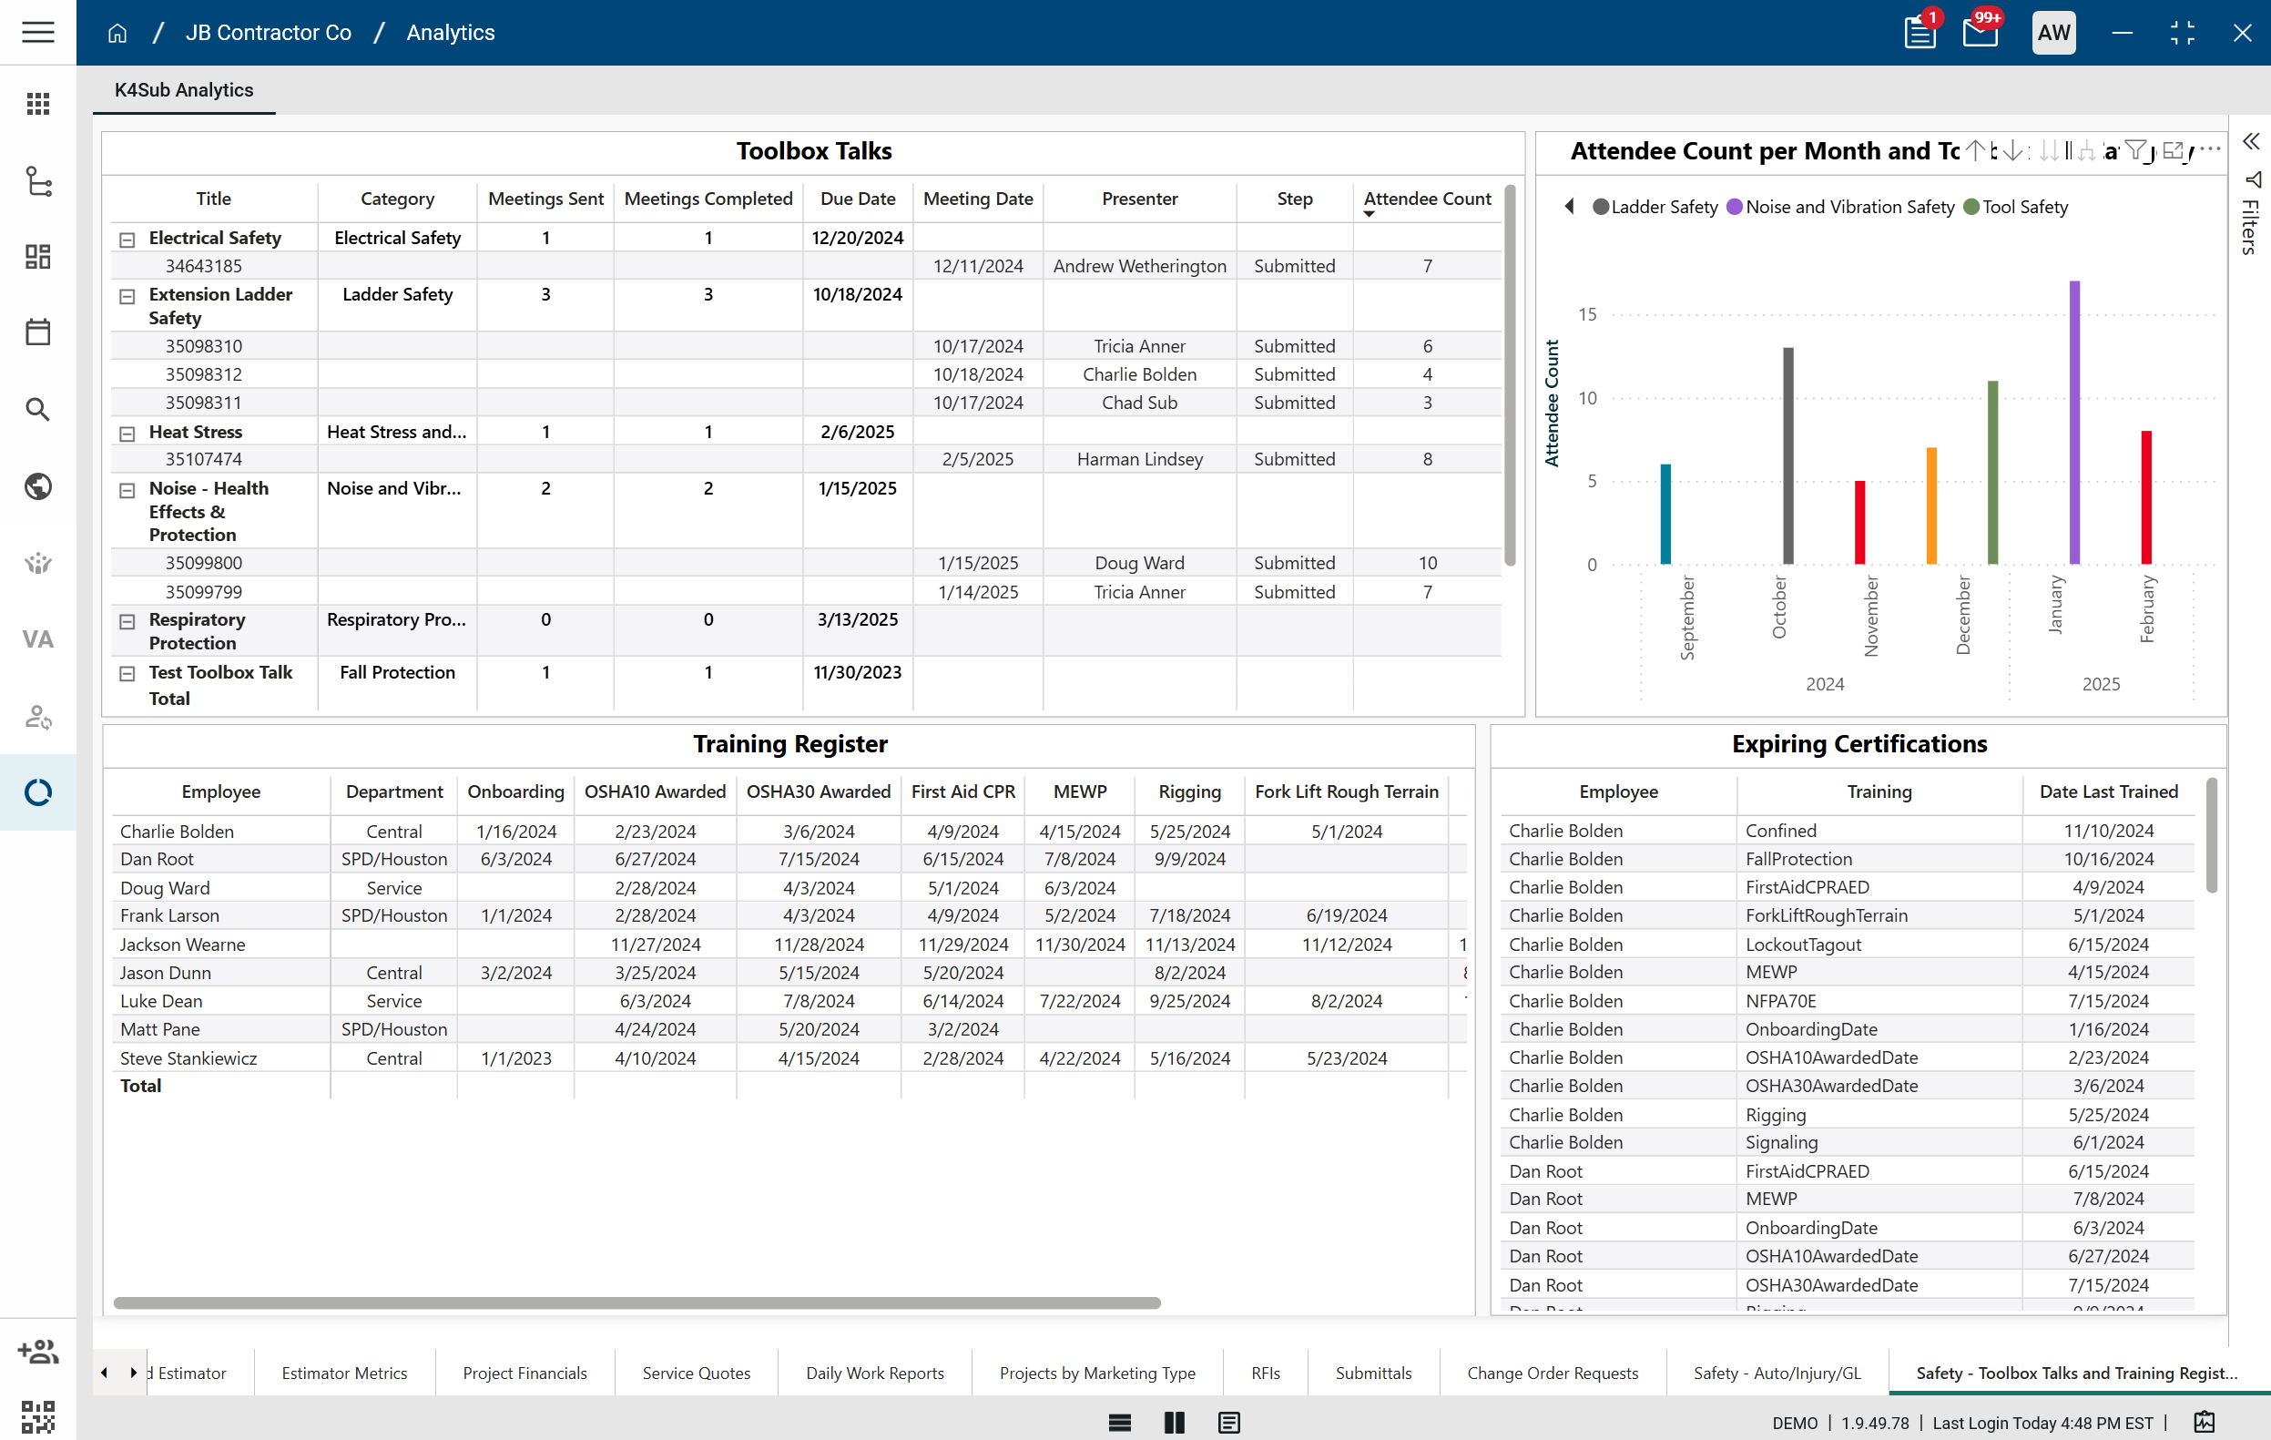Image resolution: width=2271 pixels, height=1440 pixels.
Task: Collapse the Respiratory Protection row
Action: coord(127,621)
